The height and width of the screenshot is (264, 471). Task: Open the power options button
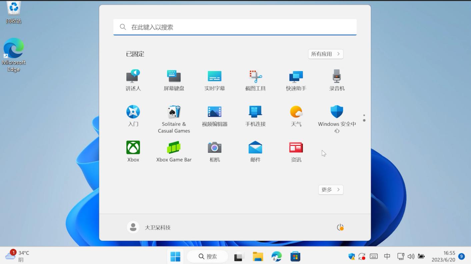tap(340, 227)
